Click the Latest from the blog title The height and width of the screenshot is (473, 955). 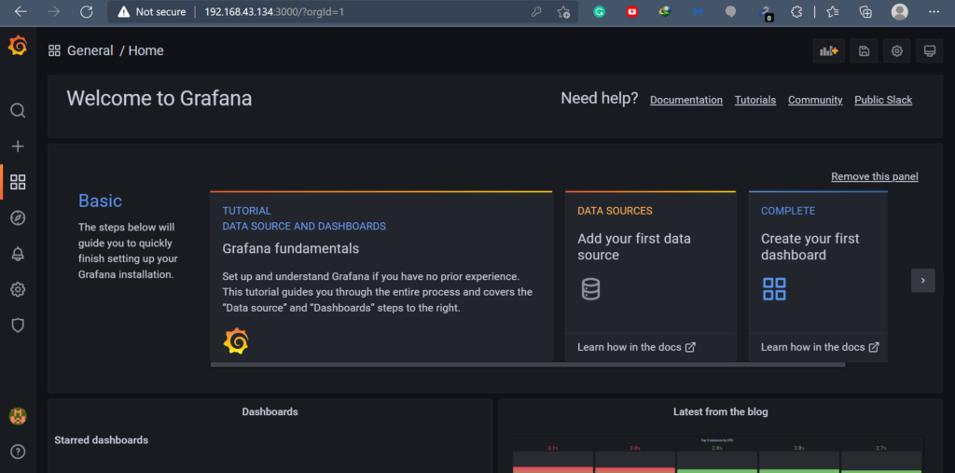coord(721,412)
